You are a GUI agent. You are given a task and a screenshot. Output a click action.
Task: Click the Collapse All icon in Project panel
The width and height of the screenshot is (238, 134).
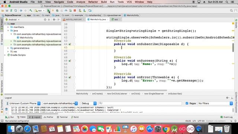tap(49, 20)
